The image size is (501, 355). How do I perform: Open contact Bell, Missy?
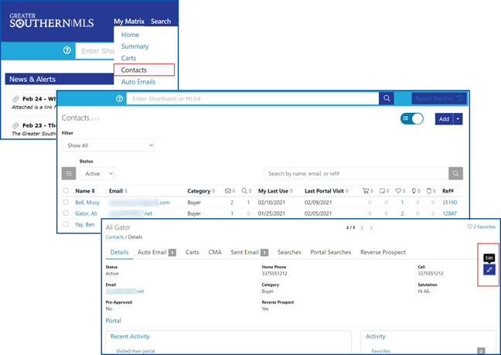[87, 203]
